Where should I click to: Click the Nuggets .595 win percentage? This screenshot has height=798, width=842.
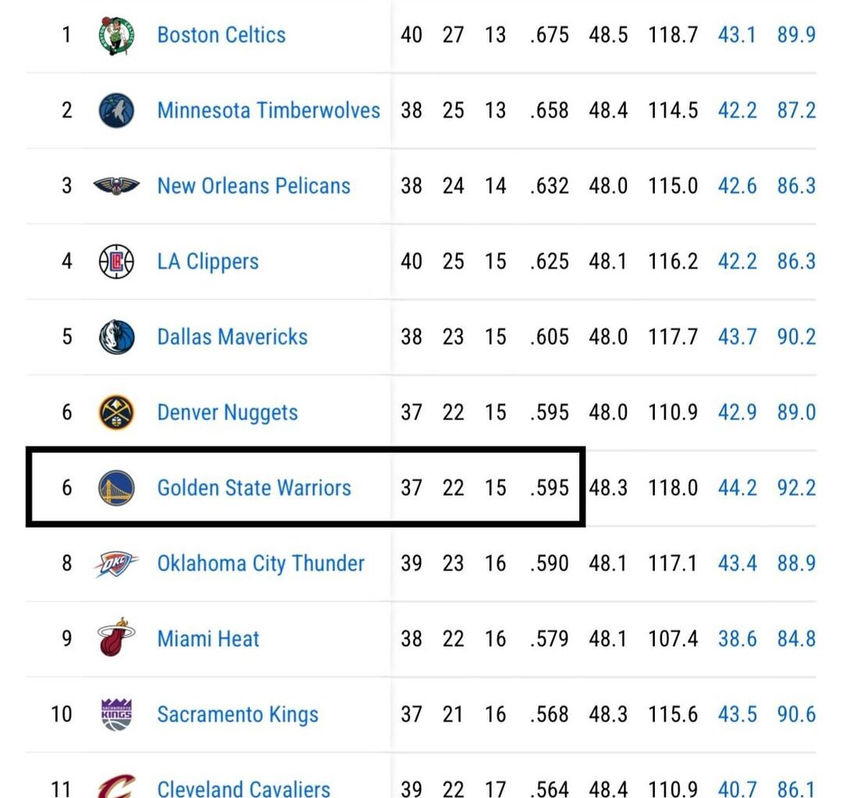point(549,412)
